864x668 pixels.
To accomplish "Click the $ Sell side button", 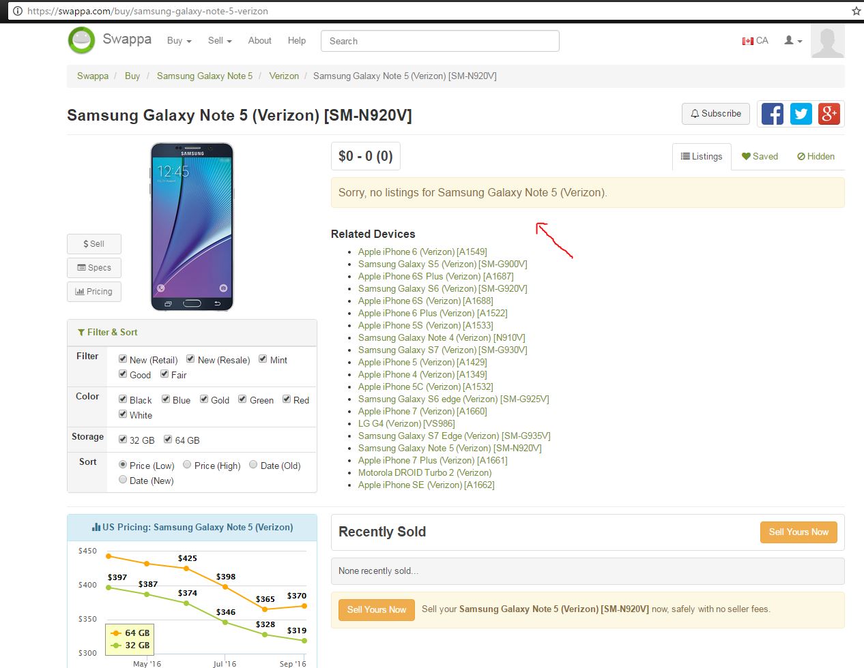I will (94, 244).
